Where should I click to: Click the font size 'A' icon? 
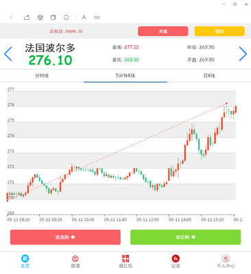[x=84, y=17]
